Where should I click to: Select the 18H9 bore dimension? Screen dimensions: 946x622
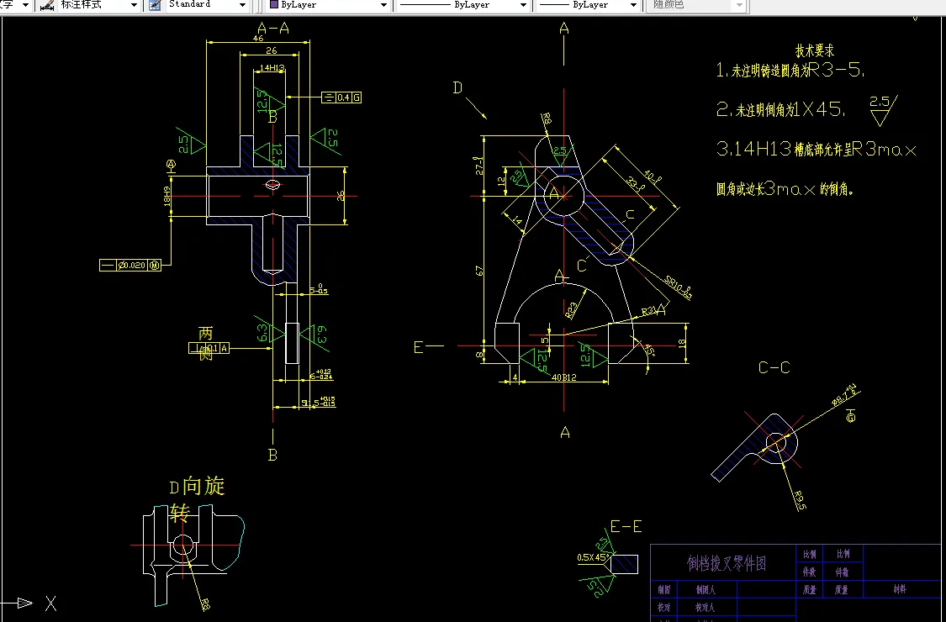pos(167,196)
